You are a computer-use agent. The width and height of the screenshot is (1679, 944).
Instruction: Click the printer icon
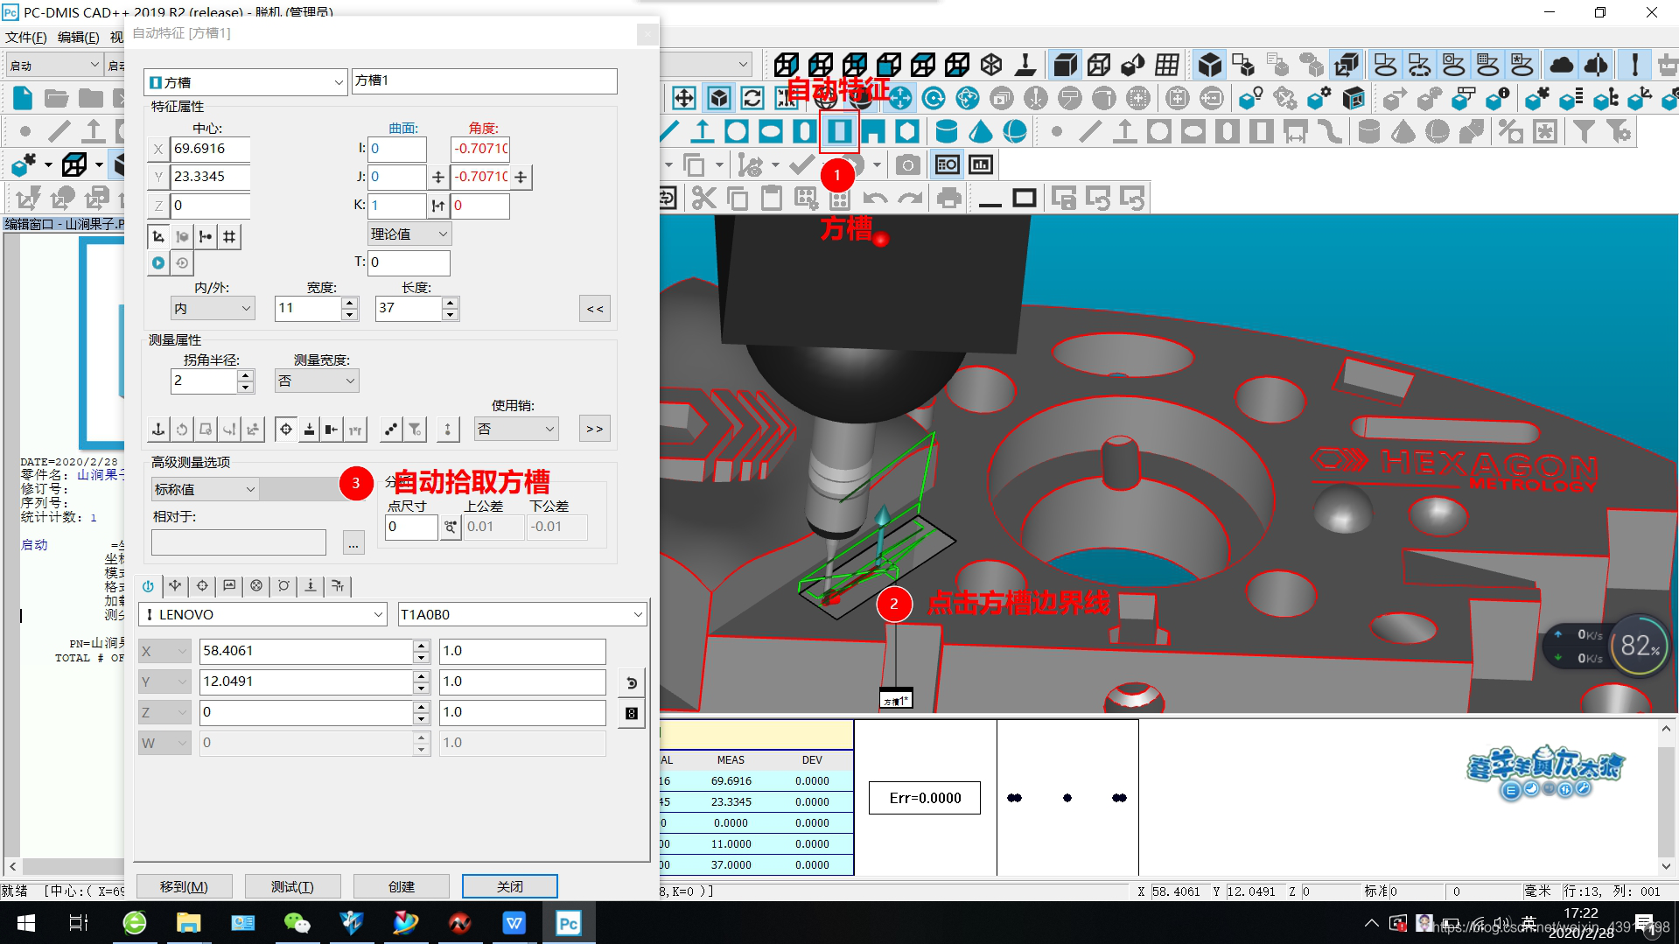pyautogui.click(x=949, y=199)
